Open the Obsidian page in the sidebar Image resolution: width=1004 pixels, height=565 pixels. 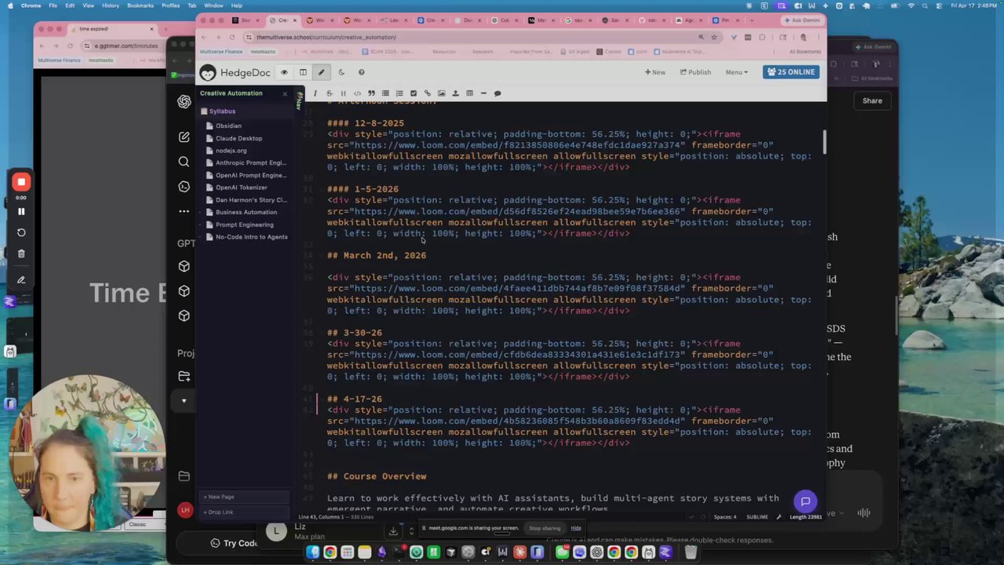[x=228, y=126]
